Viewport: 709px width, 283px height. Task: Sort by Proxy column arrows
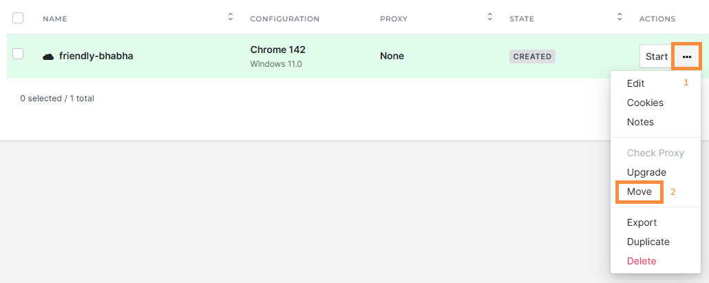(x=490, y=17)
